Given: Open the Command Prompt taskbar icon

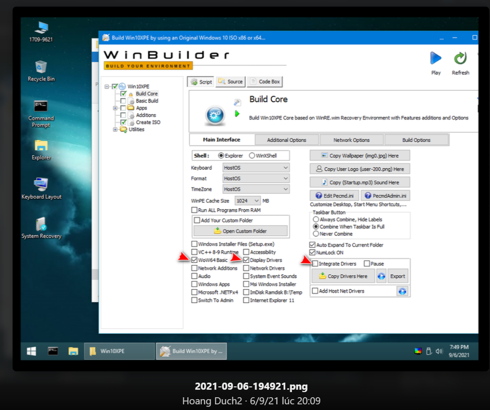Looking at the screenshot, I should coord(52,352).
